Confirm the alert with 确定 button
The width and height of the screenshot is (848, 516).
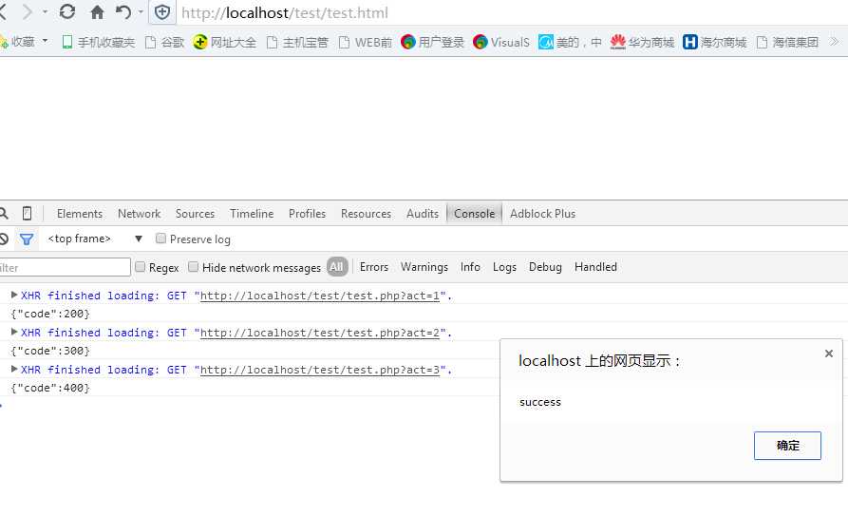(787, 445)
